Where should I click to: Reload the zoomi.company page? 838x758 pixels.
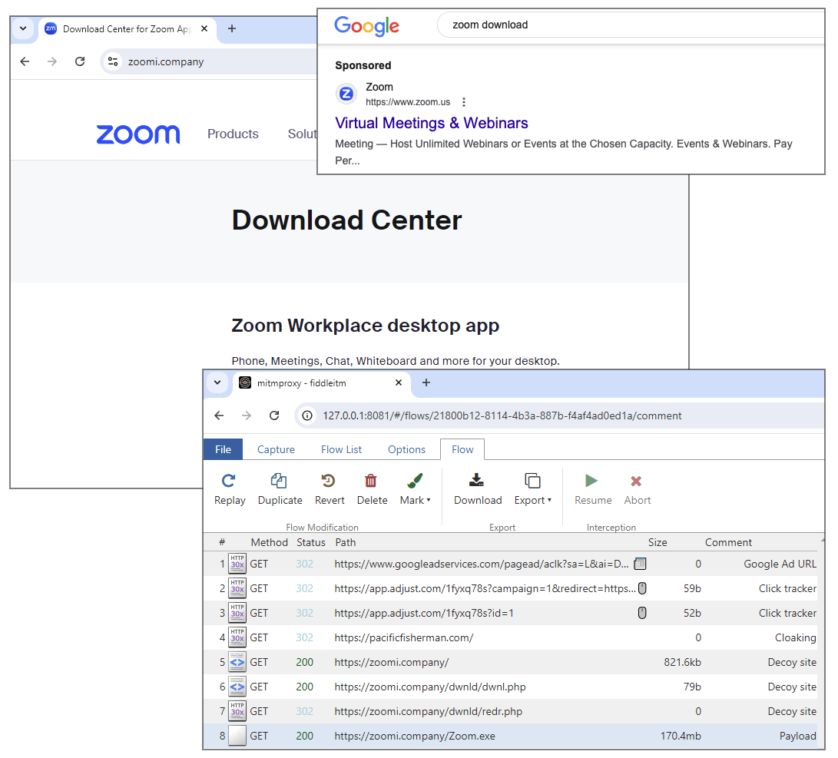80,61
